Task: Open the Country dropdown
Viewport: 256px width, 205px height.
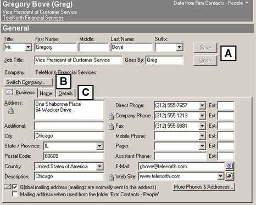Action: tap(99, 166)
